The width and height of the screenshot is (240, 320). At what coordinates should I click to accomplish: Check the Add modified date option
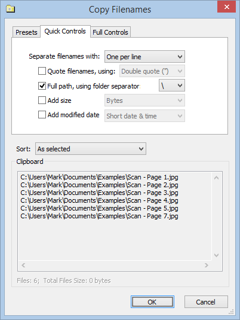[x=42, y=115]
